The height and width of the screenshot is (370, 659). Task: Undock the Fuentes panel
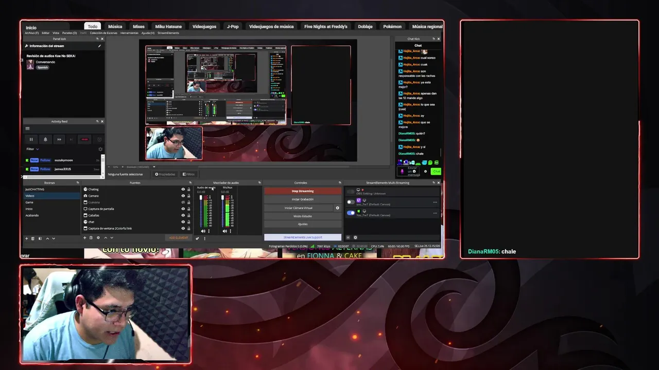(190, 182)
